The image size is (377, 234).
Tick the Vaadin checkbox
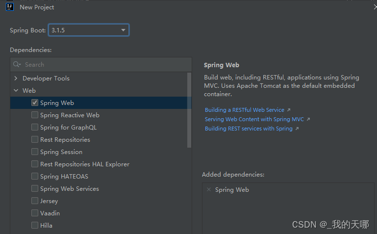(x=35, y=213)
